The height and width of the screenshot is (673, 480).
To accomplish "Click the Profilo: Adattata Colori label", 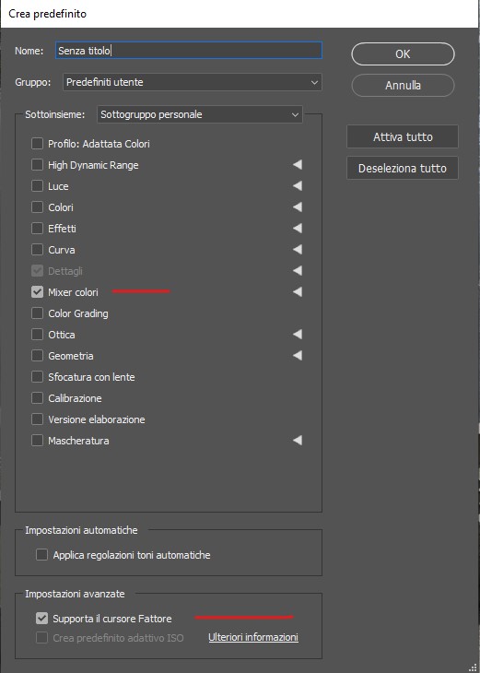I will click(99, 144).
